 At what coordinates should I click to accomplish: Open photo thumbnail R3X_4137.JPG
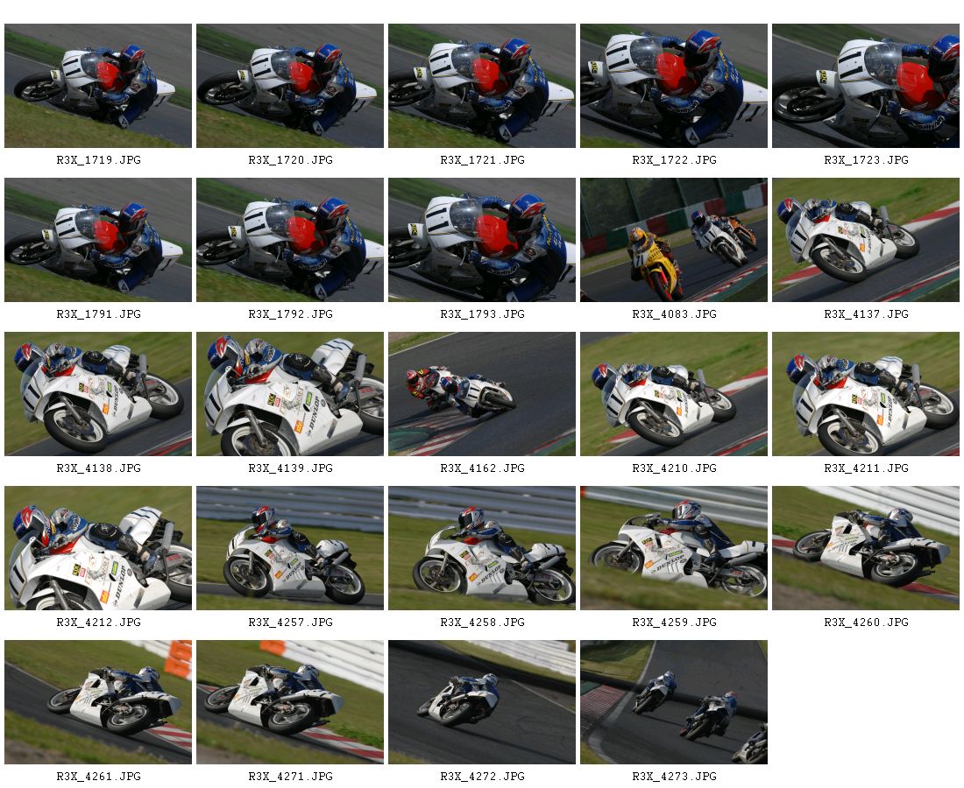pos(866,240)
